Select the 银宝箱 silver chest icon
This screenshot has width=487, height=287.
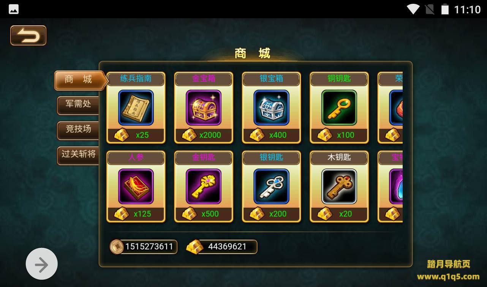pos(272,107)
